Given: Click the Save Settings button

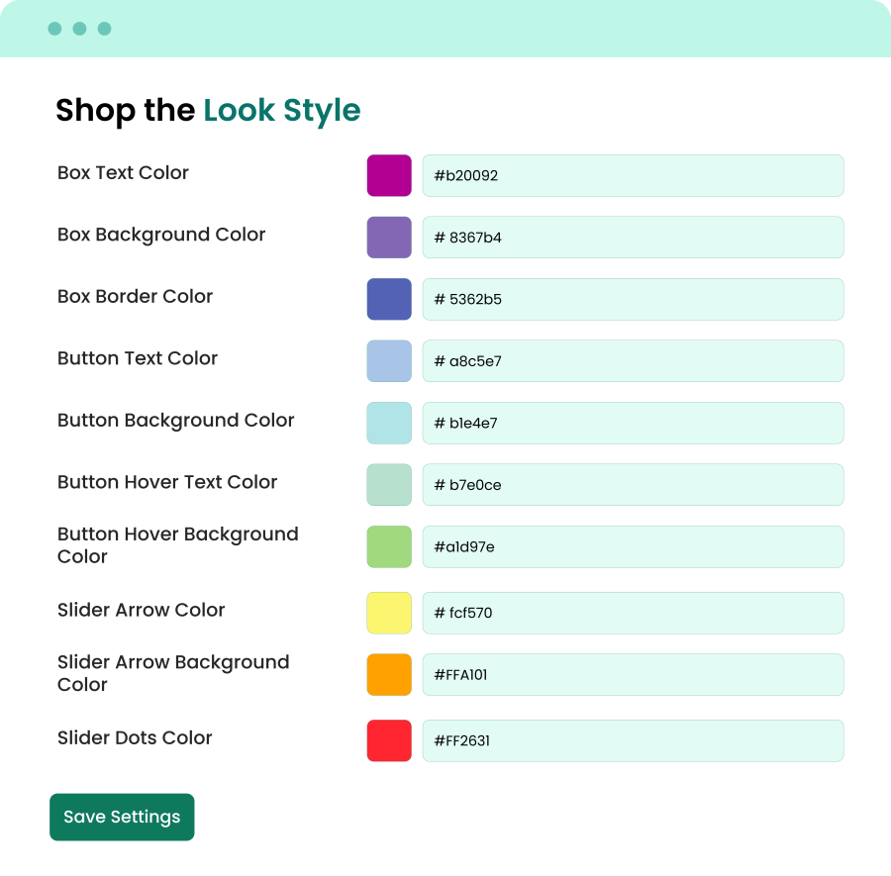Looking at the screenshot, I should click(x=122, y=817).
